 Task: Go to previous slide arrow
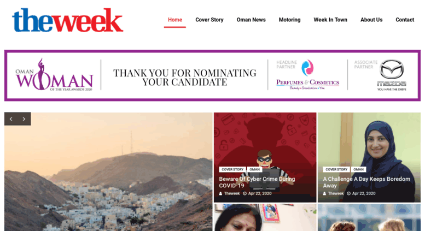tap(11, 119)
